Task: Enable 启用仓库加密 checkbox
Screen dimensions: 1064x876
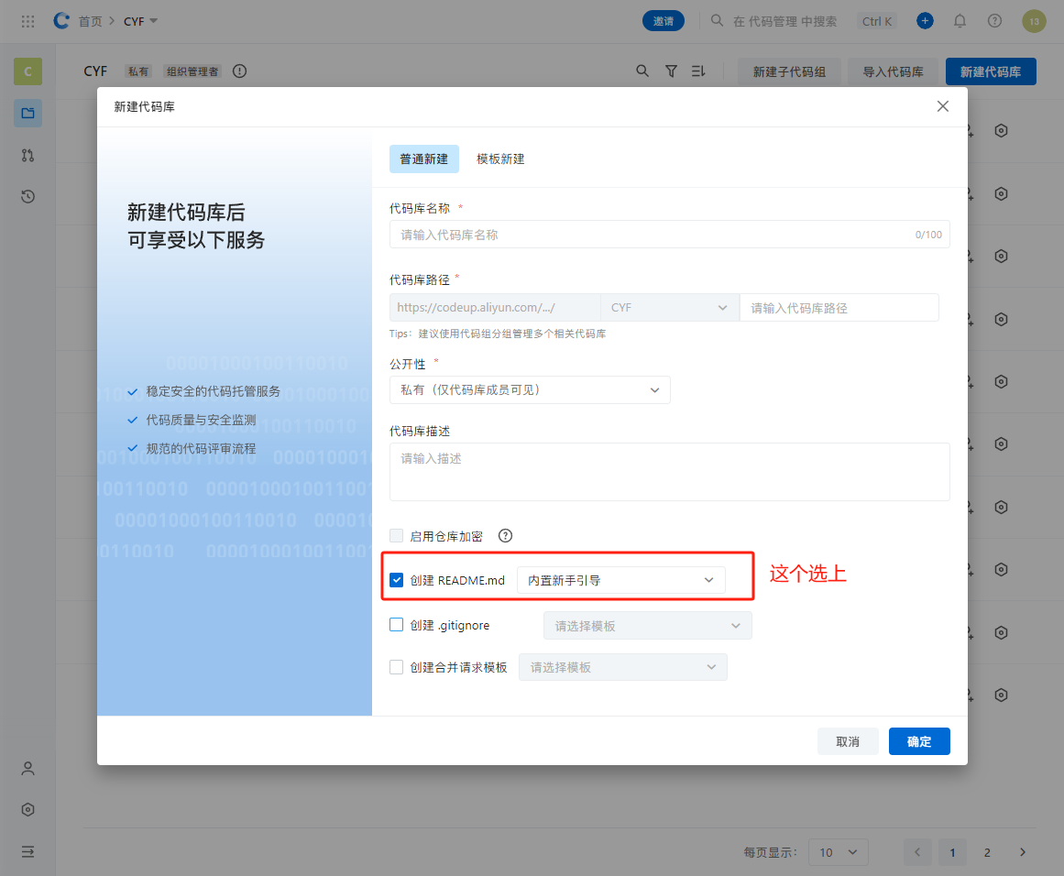Action: (x=396, y=535)
